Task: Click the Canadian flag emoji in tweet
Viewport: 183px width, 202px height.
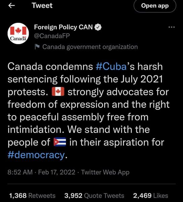Action: tap(58, 92)
